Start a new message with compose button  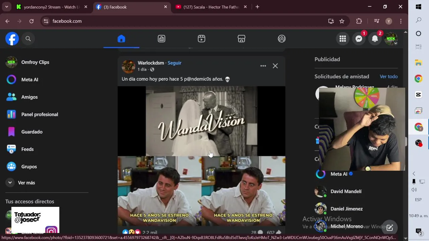(x=389, y=228)
